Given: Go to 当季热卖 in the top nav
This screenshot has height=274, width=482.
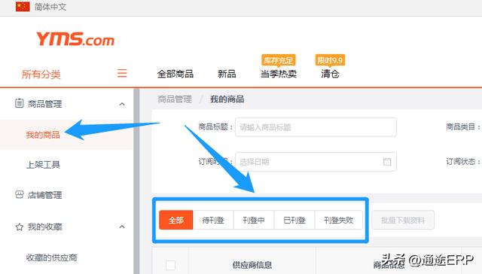Looking at the screenshot, I should click(279, 74).
